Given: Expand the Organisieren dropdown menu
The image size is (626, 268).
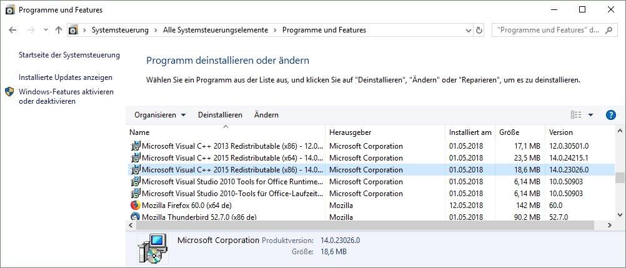Looking at the screenshot, I should (160, 115).
